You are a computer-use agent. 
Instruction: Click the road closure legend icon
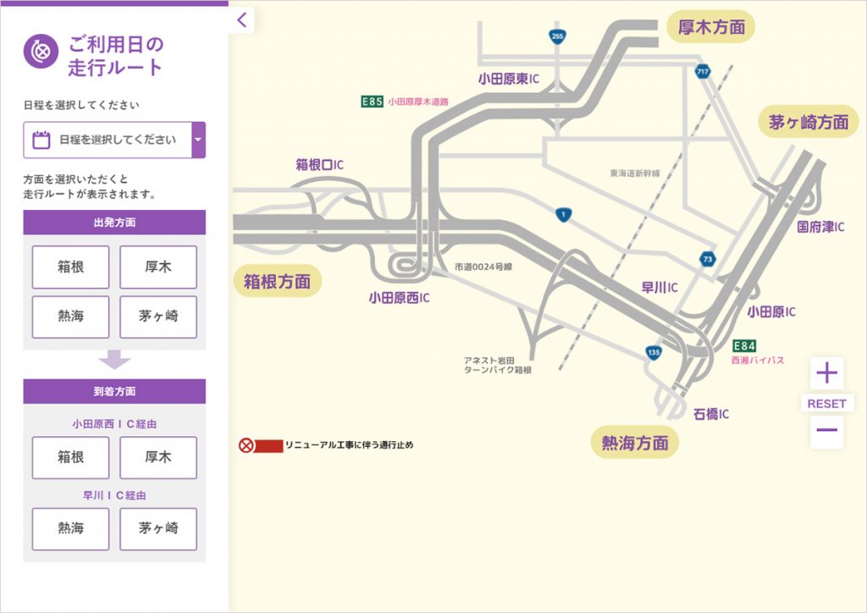coord(246,445)
